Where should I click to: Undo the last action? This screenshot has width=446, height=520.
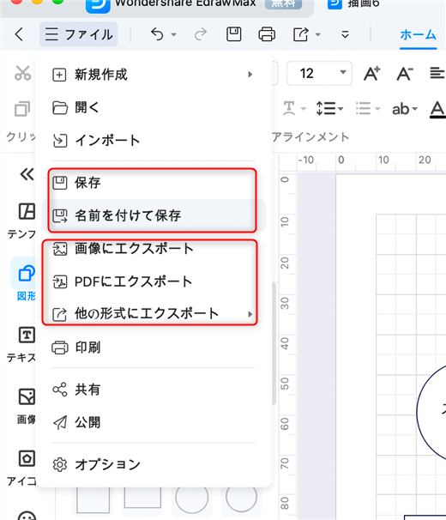click(x=157, y=34)
